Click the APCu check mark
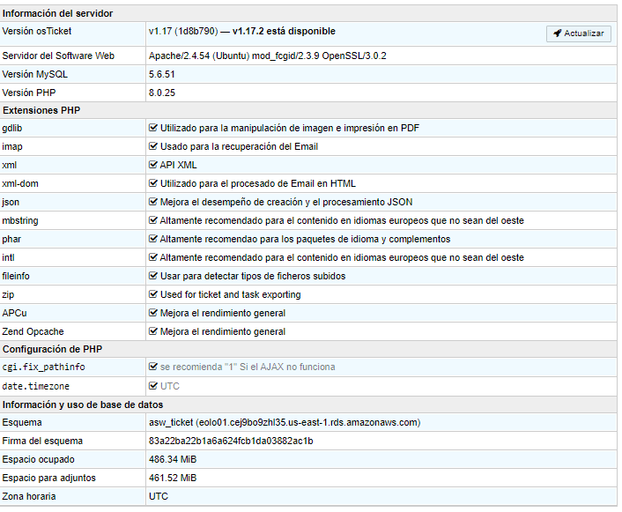 click(x=153, y=313)
